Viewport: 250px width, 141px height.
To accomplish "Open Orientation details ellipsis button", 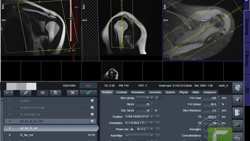I will pyautogui.click(x=157, y=123).
